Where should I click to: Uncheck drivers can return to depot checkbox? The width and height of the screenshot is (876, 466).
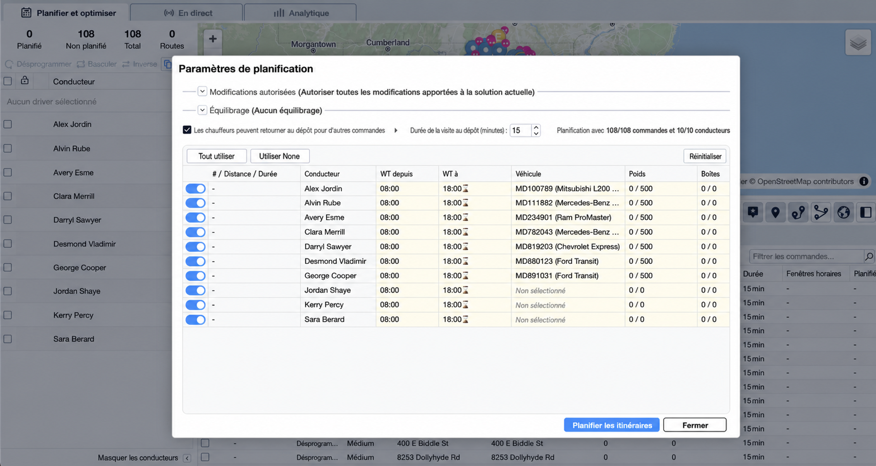point(187,130)
